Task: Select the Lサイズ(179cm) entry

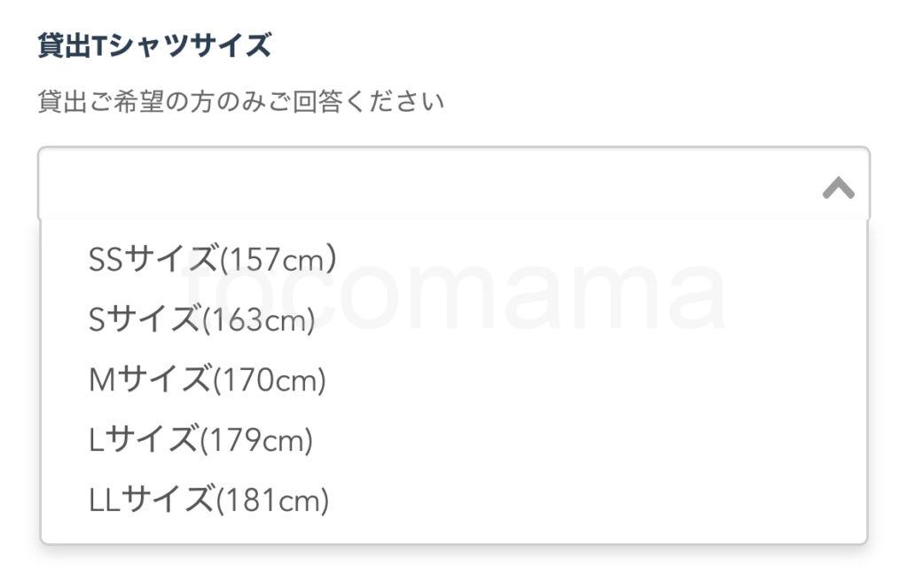Action: (201, 440)
